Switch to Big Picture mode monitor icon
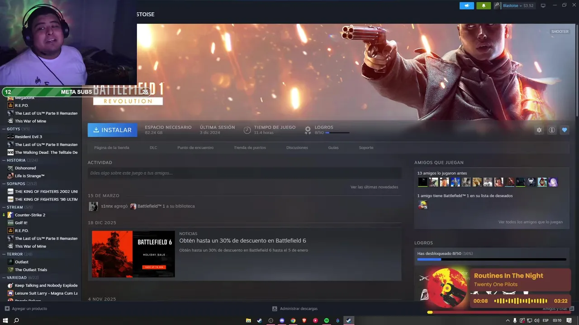The image size is (579, 325). (x=543, y=5)
